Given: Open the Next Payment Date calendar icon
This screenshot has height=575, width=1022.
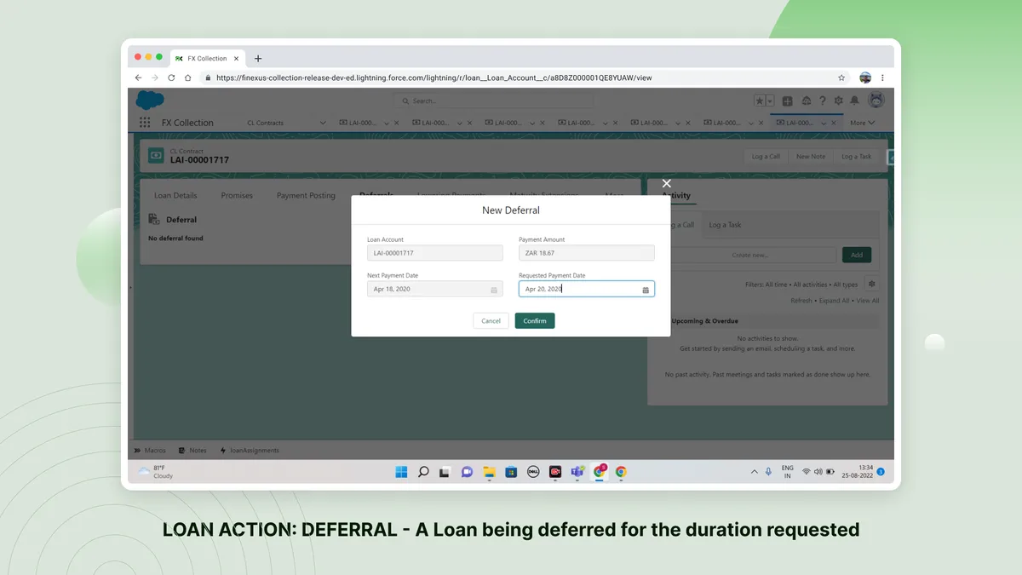Looking at the screenshot, I should (494, 290).
